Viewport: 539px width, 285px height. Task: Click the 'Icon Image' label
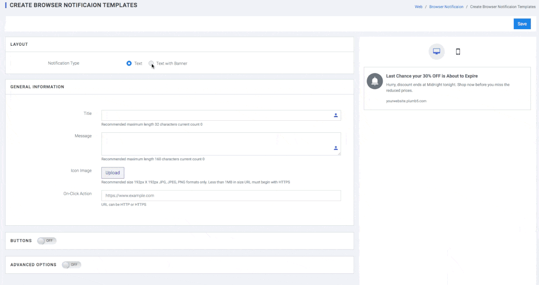pyautogui.click(x=81, y=171)
